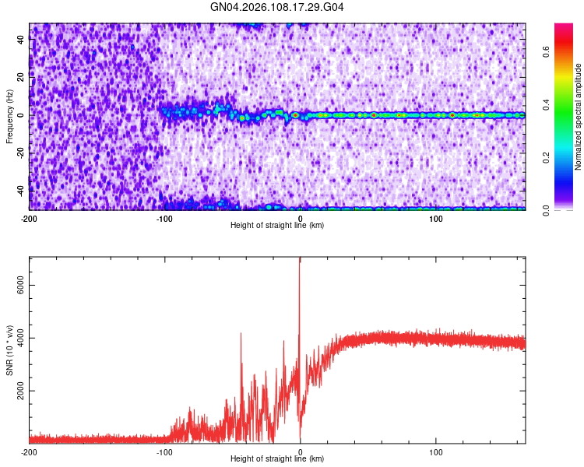The height and width of the screenshot is (467, 584).
Task: Click the 40 tick label on the frequency axis
Action: pos(21,40)
